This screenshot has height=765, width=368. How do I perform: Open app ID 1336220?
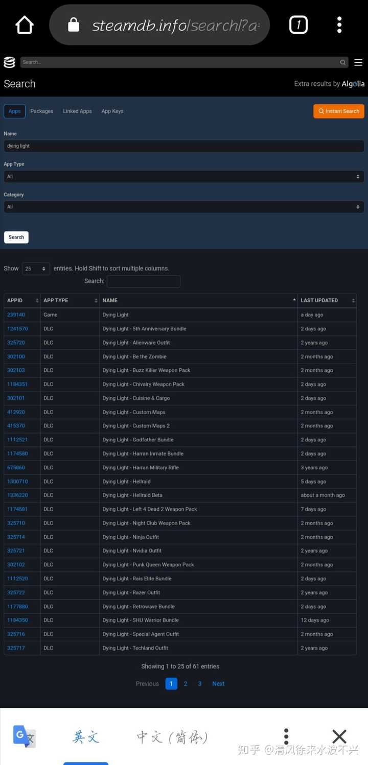pos(18,495)
